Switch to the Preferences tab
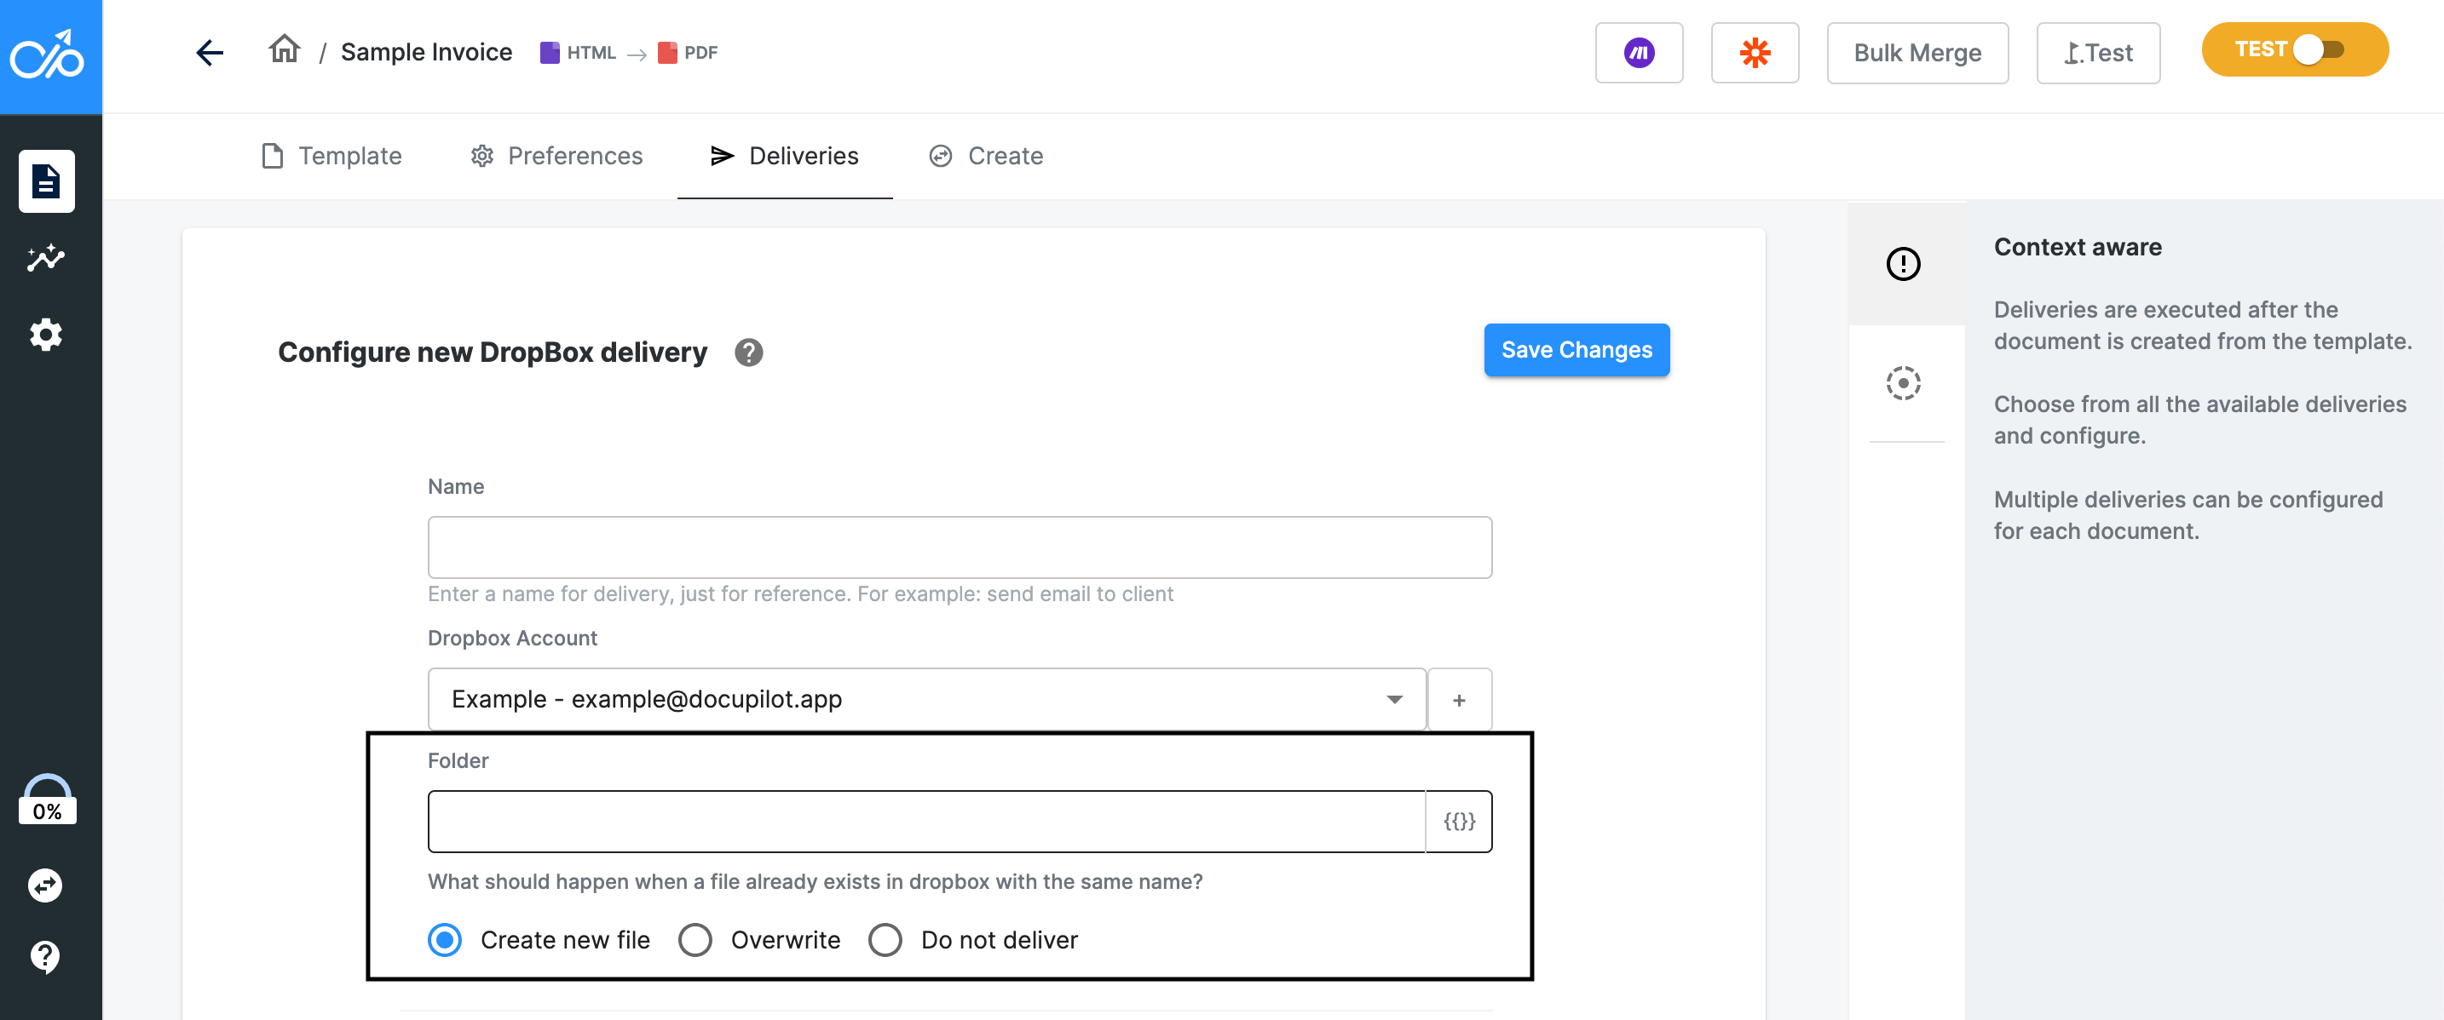 (x=556, y=156)
